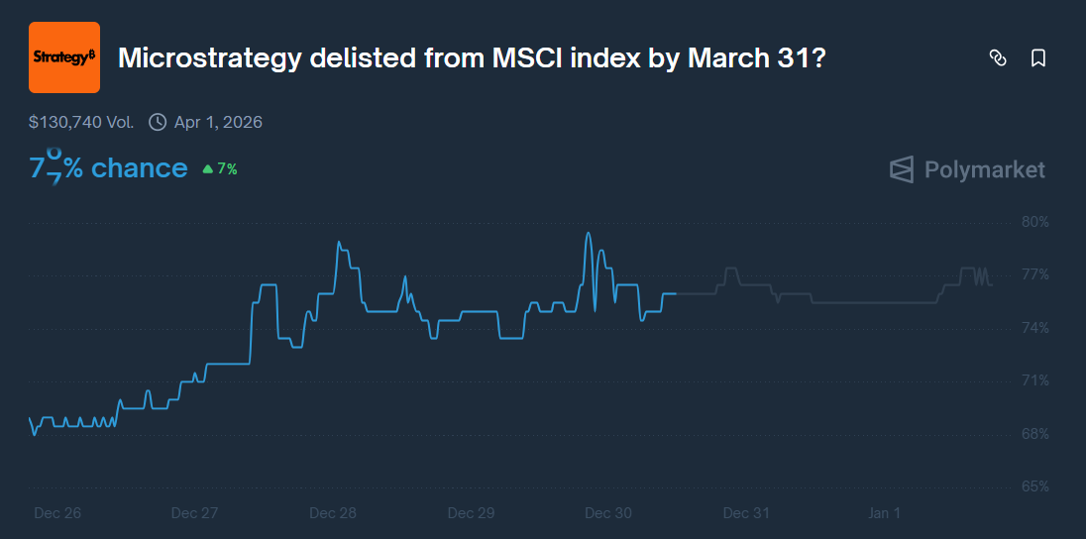Click the 74% y-axis label
The height and width of the screenshot is (539, 1086).
coord(1034,328)
